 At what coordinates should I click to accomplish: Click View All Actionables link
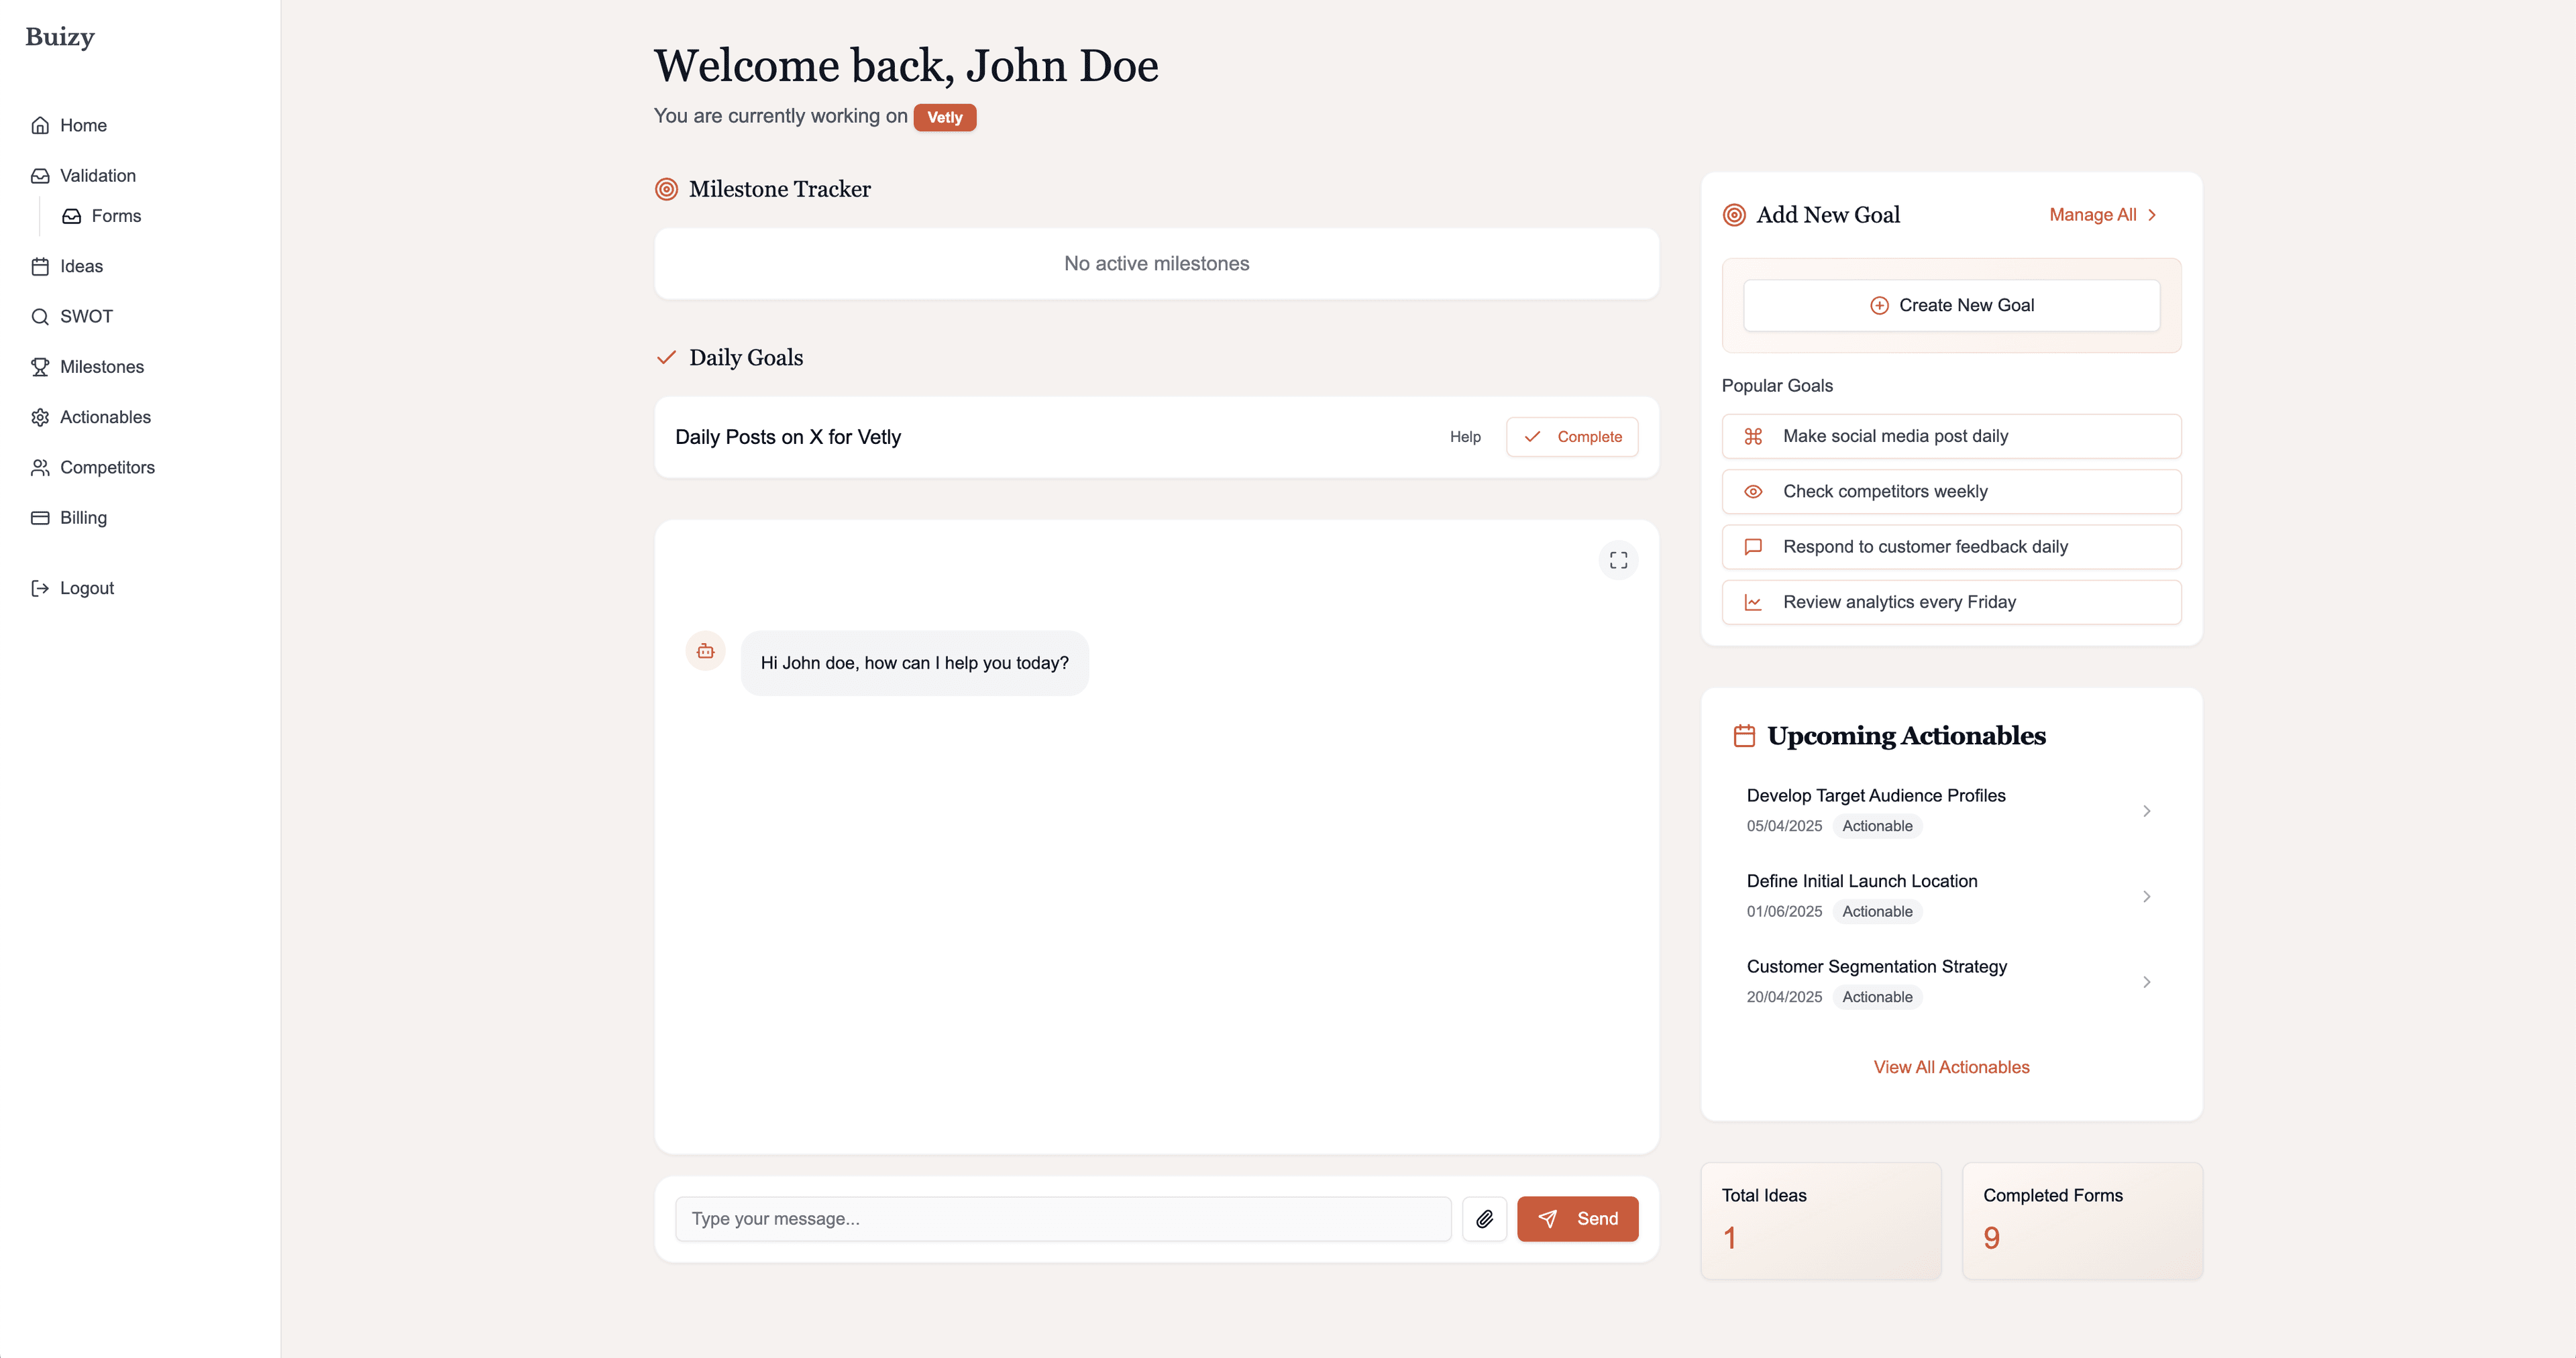point(1951,1065)
